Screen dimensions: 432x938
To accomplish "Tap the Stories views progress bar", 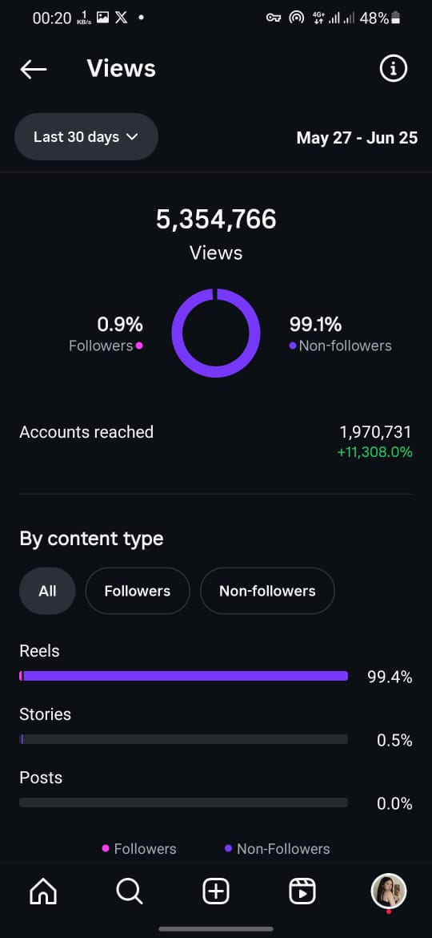I will point(184,739).
